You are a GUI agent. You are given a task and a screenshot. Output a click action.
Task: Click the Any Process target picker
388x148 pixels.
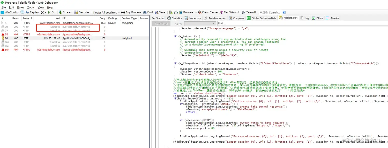click(131, 12)
